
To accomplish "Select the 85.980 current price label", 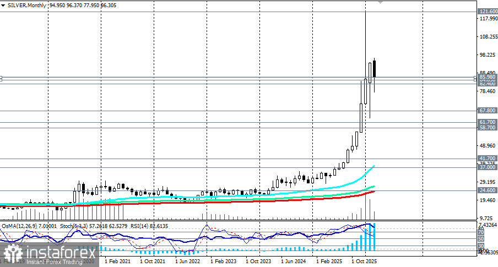I will (488, 77).
